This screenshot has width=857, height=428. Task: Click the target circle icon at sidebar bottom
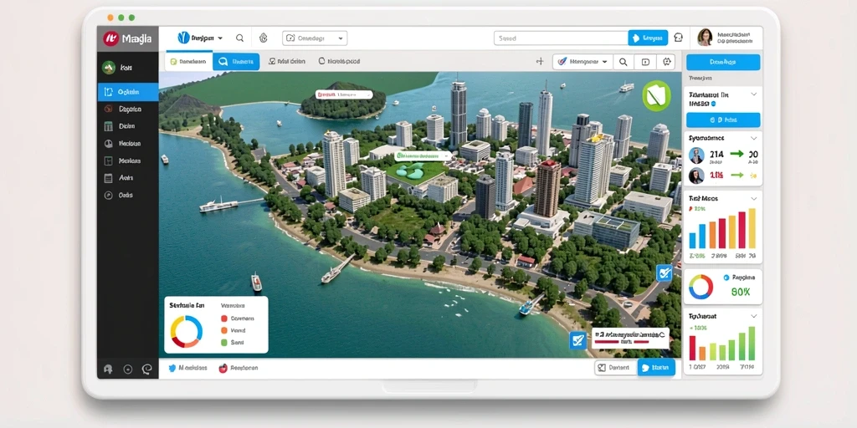tap(127, 369)
